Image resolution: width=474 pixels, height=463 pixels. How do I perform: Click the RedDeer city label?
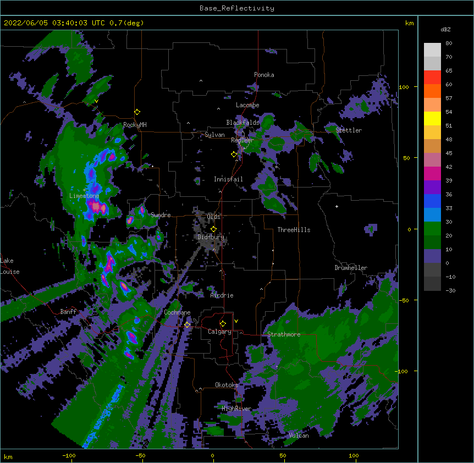coord(242,140)
